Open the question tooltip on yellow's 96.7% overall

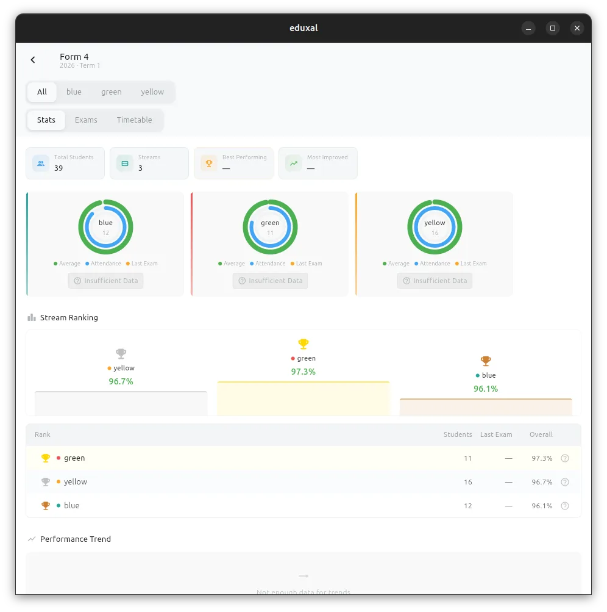[x=564, y=481]
